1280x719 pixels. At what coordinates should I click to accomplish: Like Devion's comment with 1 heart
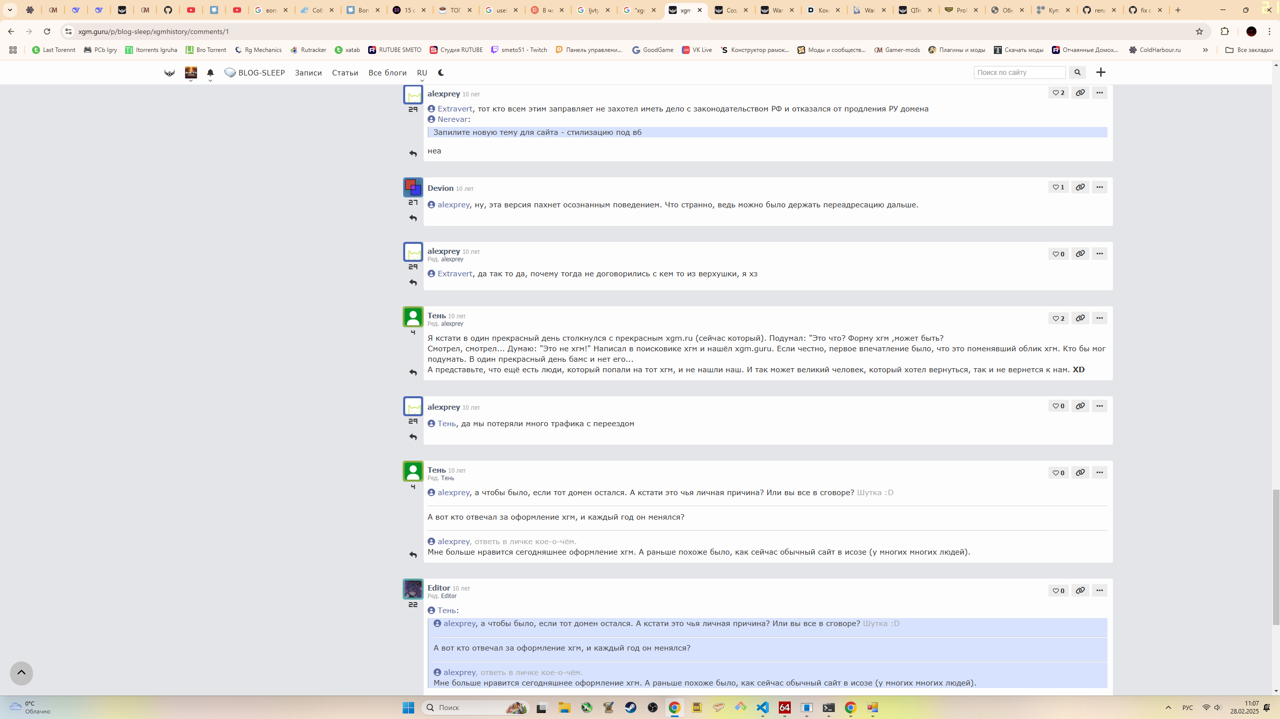click(x=1058, y=187)
